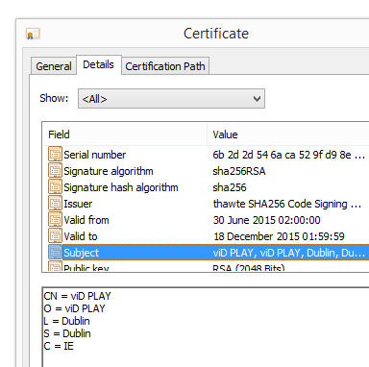Switch to the General tab
The height and width of the screenshot is (367, 369).
pos(54,66)
